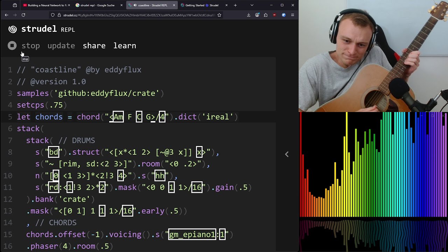Close the coastline Strudel REPL tab
Viewport: 448px width, 252px height.
click(x=174, y=5)
